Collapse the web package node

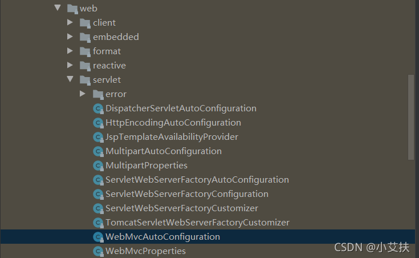58,8
